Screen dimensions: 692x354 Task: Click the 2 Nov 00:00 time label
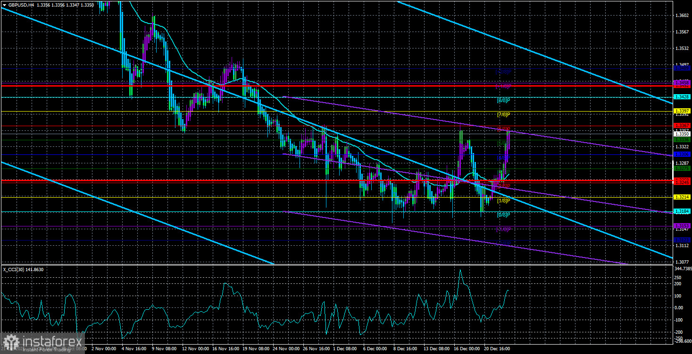[103, 349]
